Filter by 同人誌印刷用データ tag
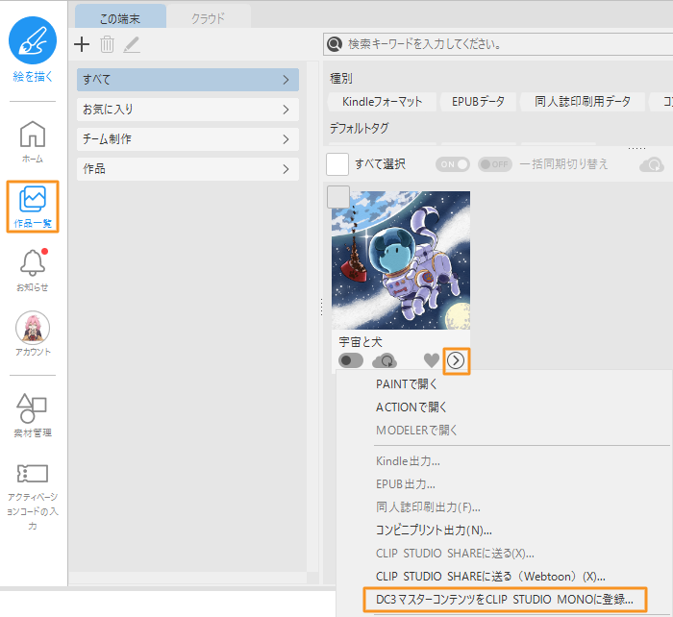This screenshot has width=673, height=617. click(x=583, y=102)
